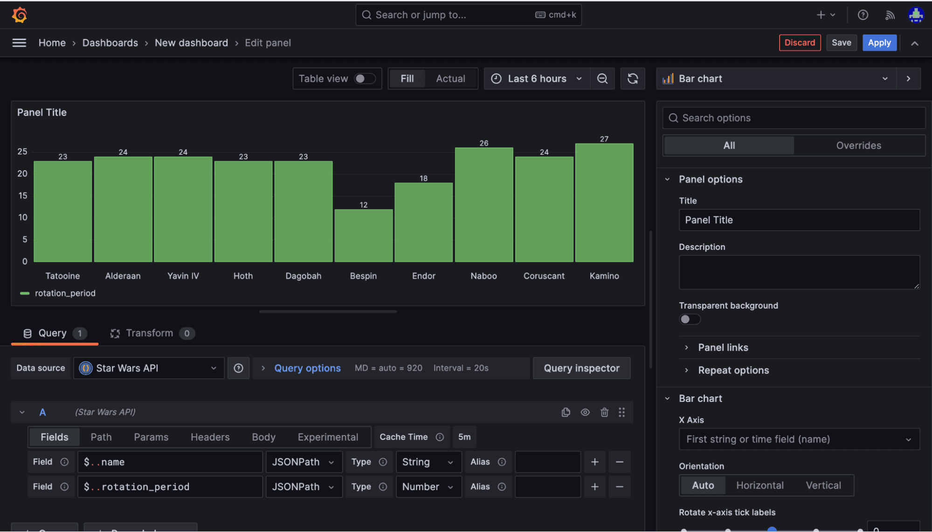Hide query A with the eye icon
Screen dimensions: 932x532
click(585, 412)
